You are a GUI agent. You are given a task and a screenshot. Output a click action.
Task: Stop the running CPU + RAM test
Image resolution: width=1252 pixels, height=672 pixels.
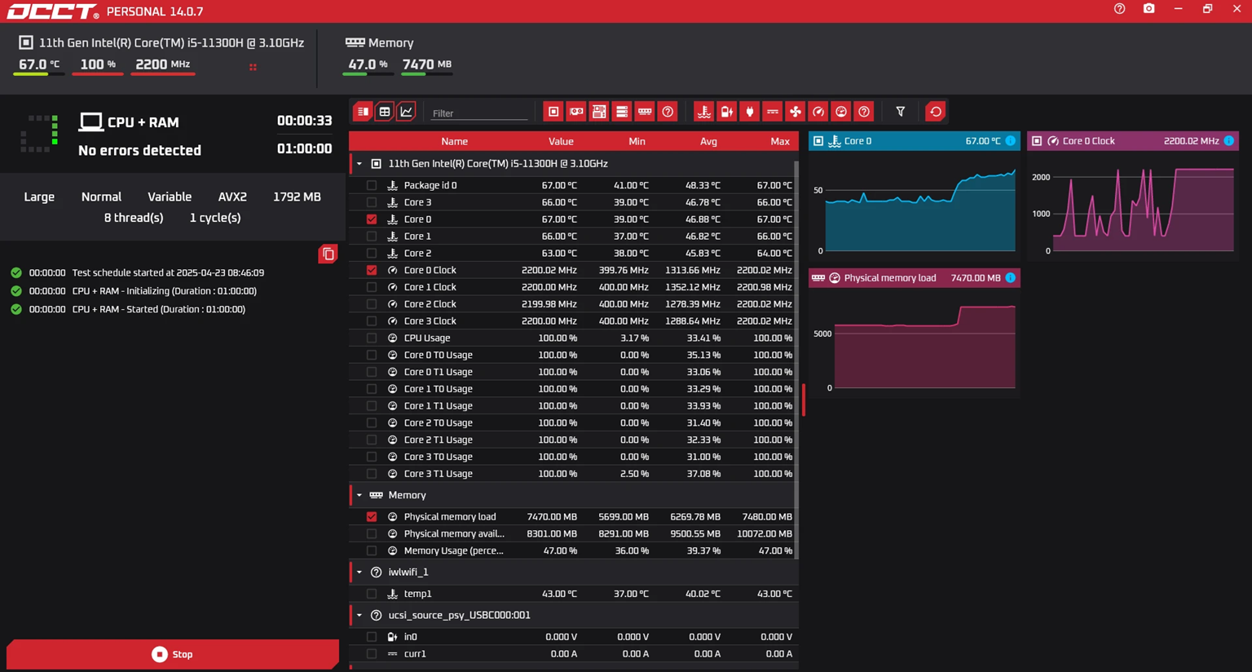coord(173,654)
